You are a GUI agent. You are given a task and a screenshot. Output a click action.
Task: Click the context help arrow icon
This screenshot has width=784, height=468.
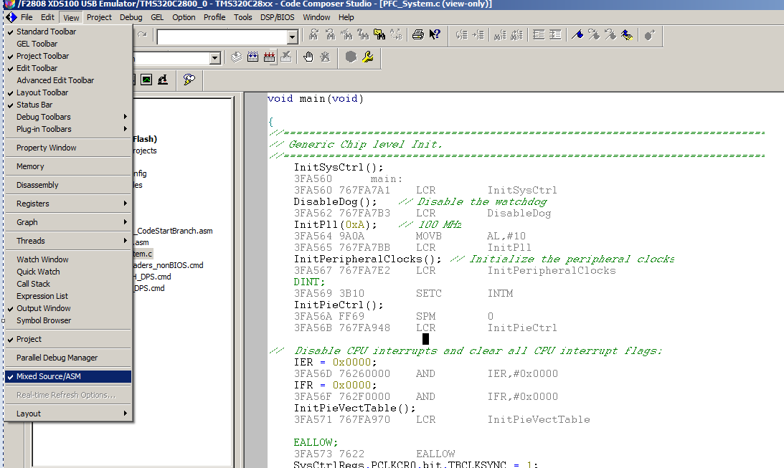434,35
